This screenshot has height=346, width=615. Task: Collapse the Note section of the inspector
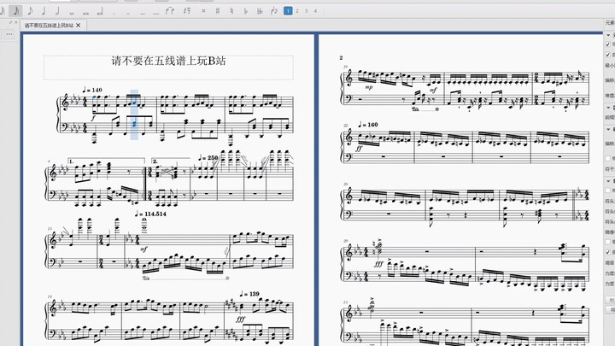click(x=608, y=181)
